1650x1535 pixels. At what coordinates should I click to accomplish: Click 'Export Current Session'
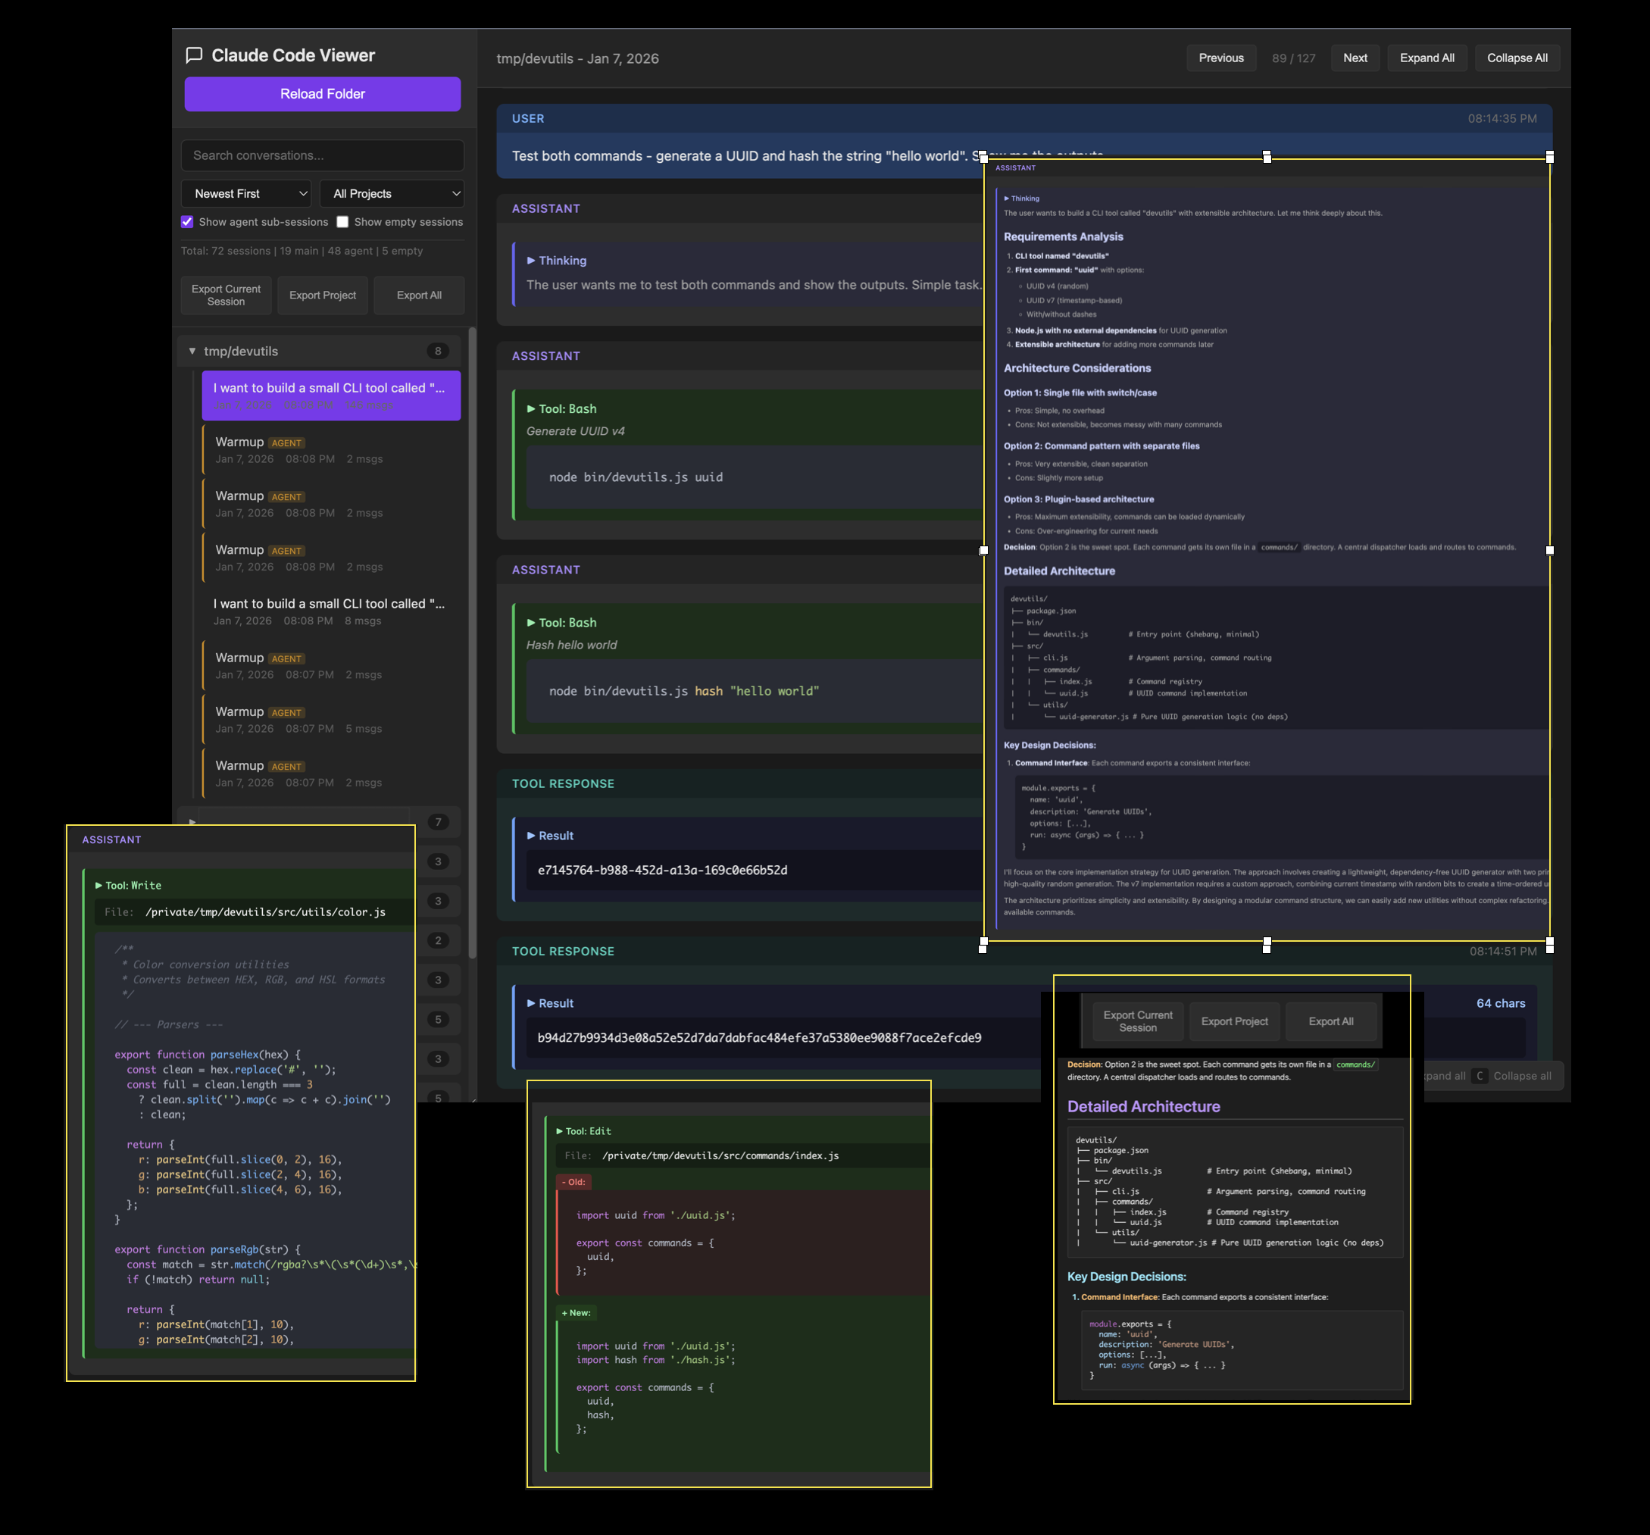pyautogui.click(x=226, y=295)
